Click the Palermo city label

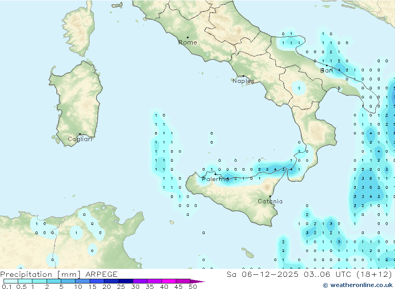tap(215, 179)
